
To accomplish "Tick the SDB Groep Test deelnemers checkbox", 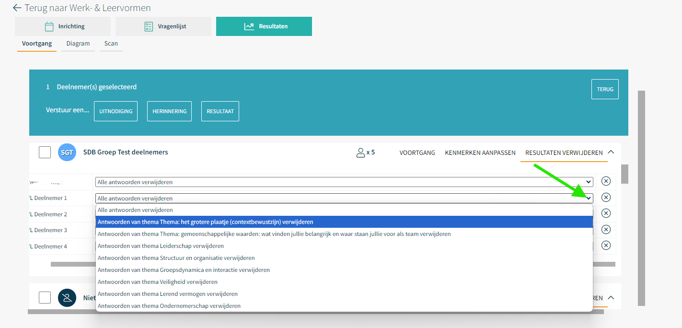I will 45,152.
